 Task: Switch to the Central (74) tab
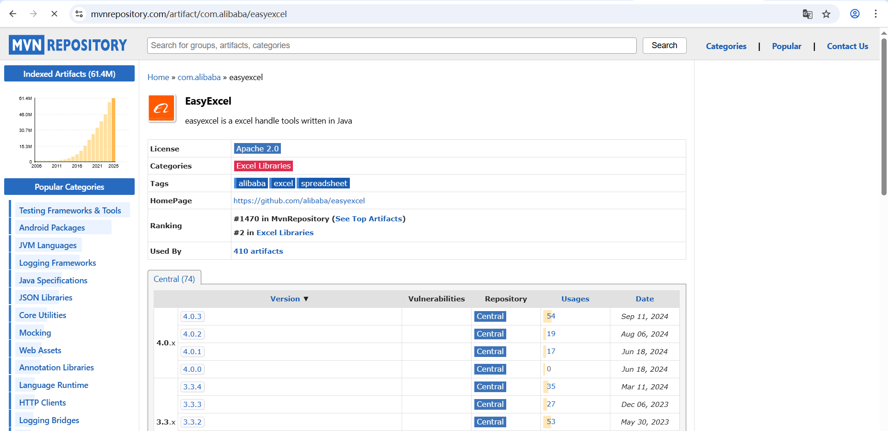[174, 278]
